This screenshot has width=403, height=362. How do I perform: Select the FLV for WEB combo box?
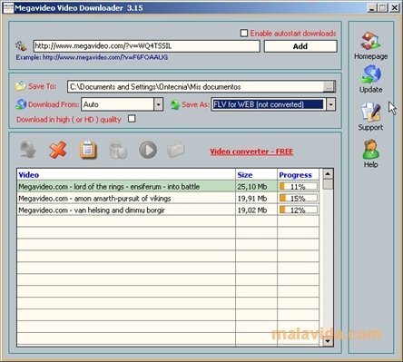point(273,104)
